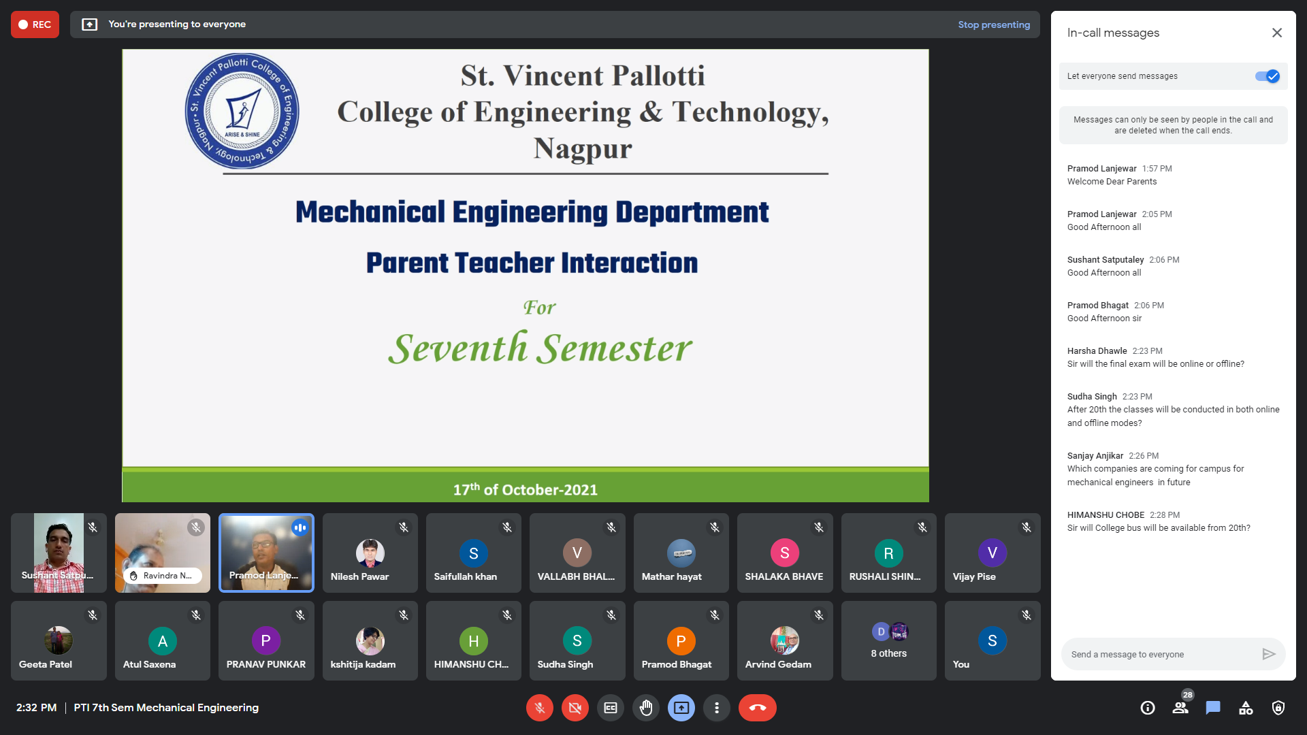Click RUSHALI SHIN participant tile
The height and width of the screenshot is (735, 1307).
[x=889, y=553]
